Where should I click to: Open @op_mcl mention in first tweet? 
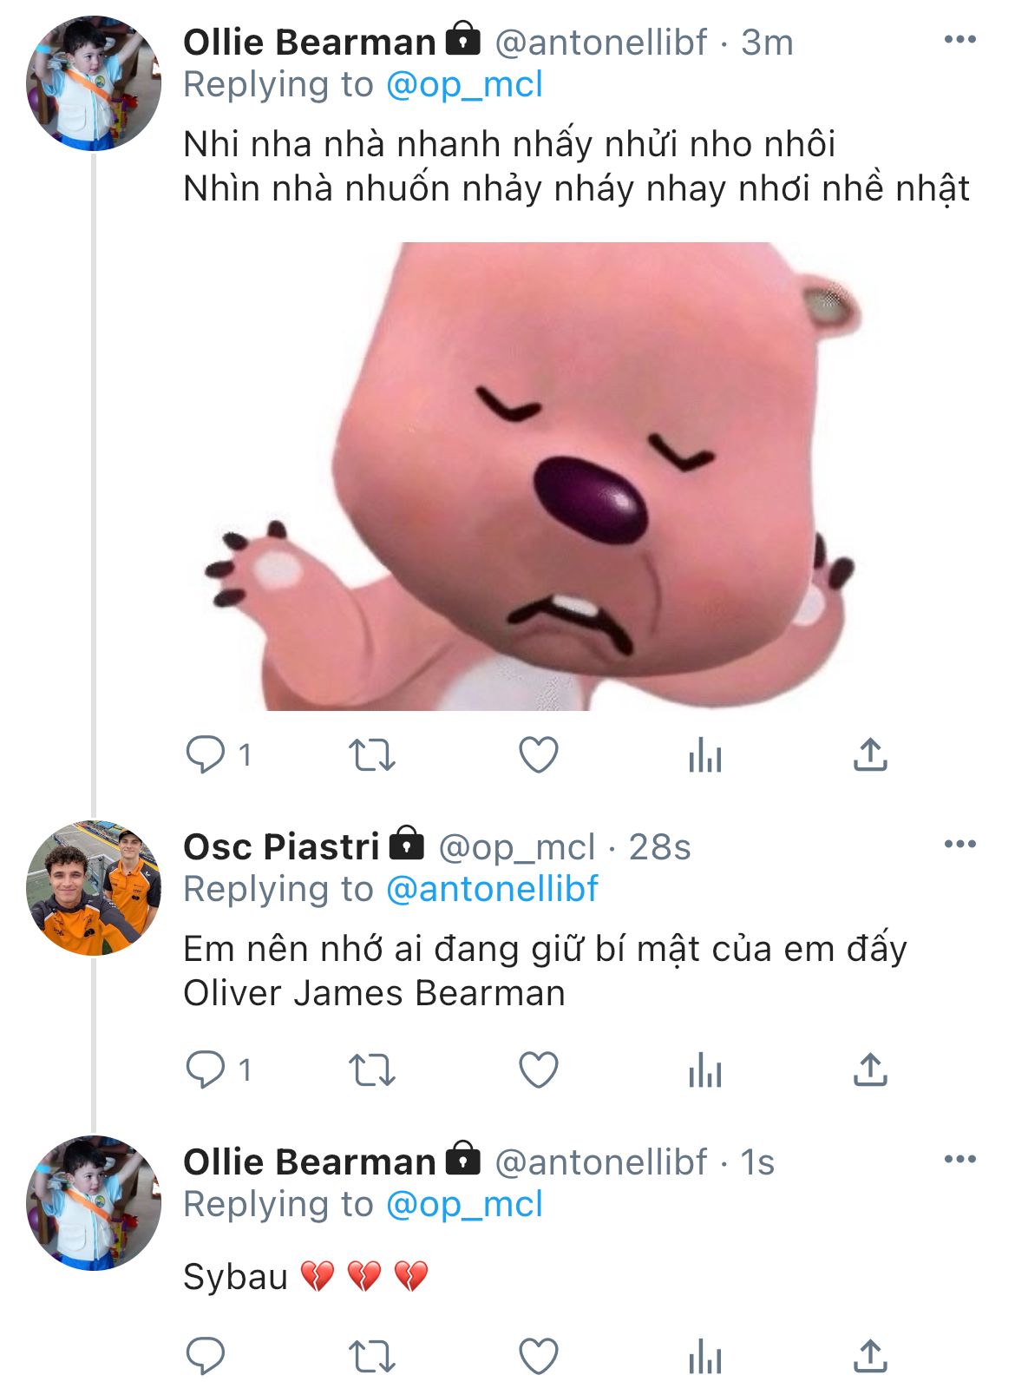464,85
